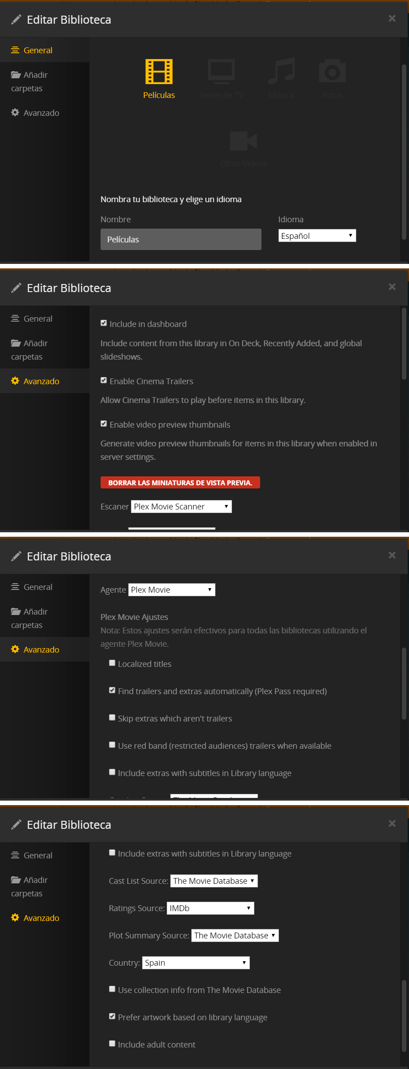The height and width of the screenshot is (1069, 409).
Task: Select the Películas film strip library type
Action: 159,72
